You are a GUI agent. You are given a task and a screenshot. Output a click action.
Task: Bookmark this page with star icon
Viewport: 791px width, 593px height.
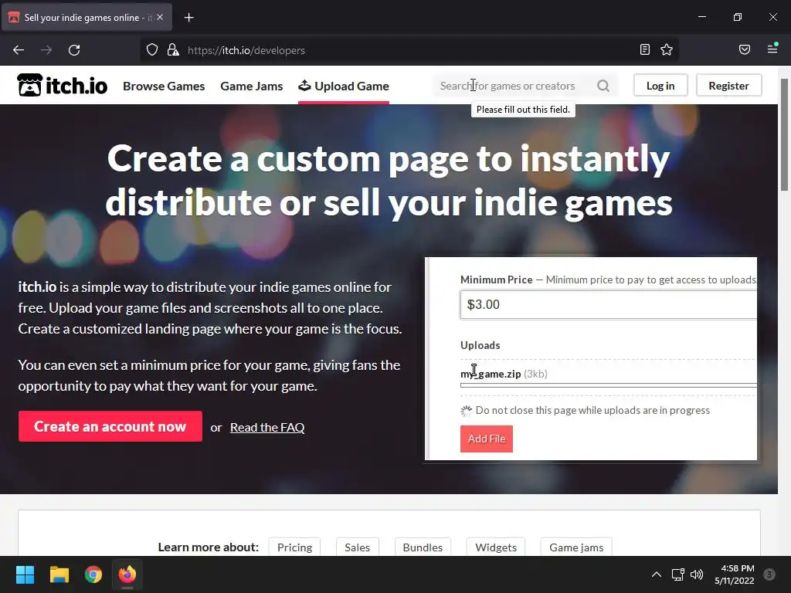[x=667, y=49]
